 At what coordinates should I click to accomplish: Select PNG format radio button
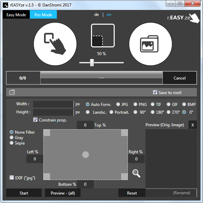coord(135,104)
